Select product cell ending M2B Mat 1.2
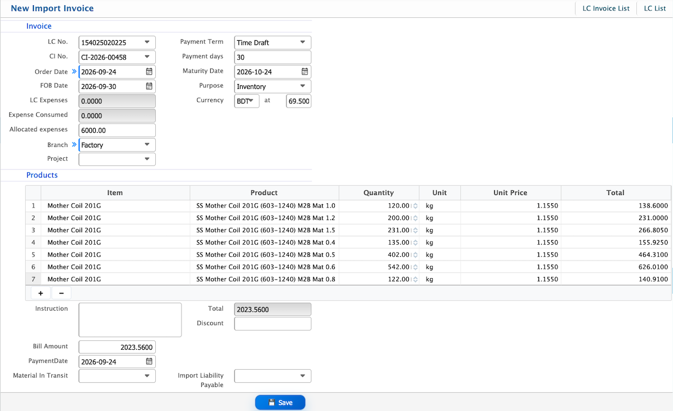The width and height of the screenshot is (673, 411). click(x=265, y=218)
